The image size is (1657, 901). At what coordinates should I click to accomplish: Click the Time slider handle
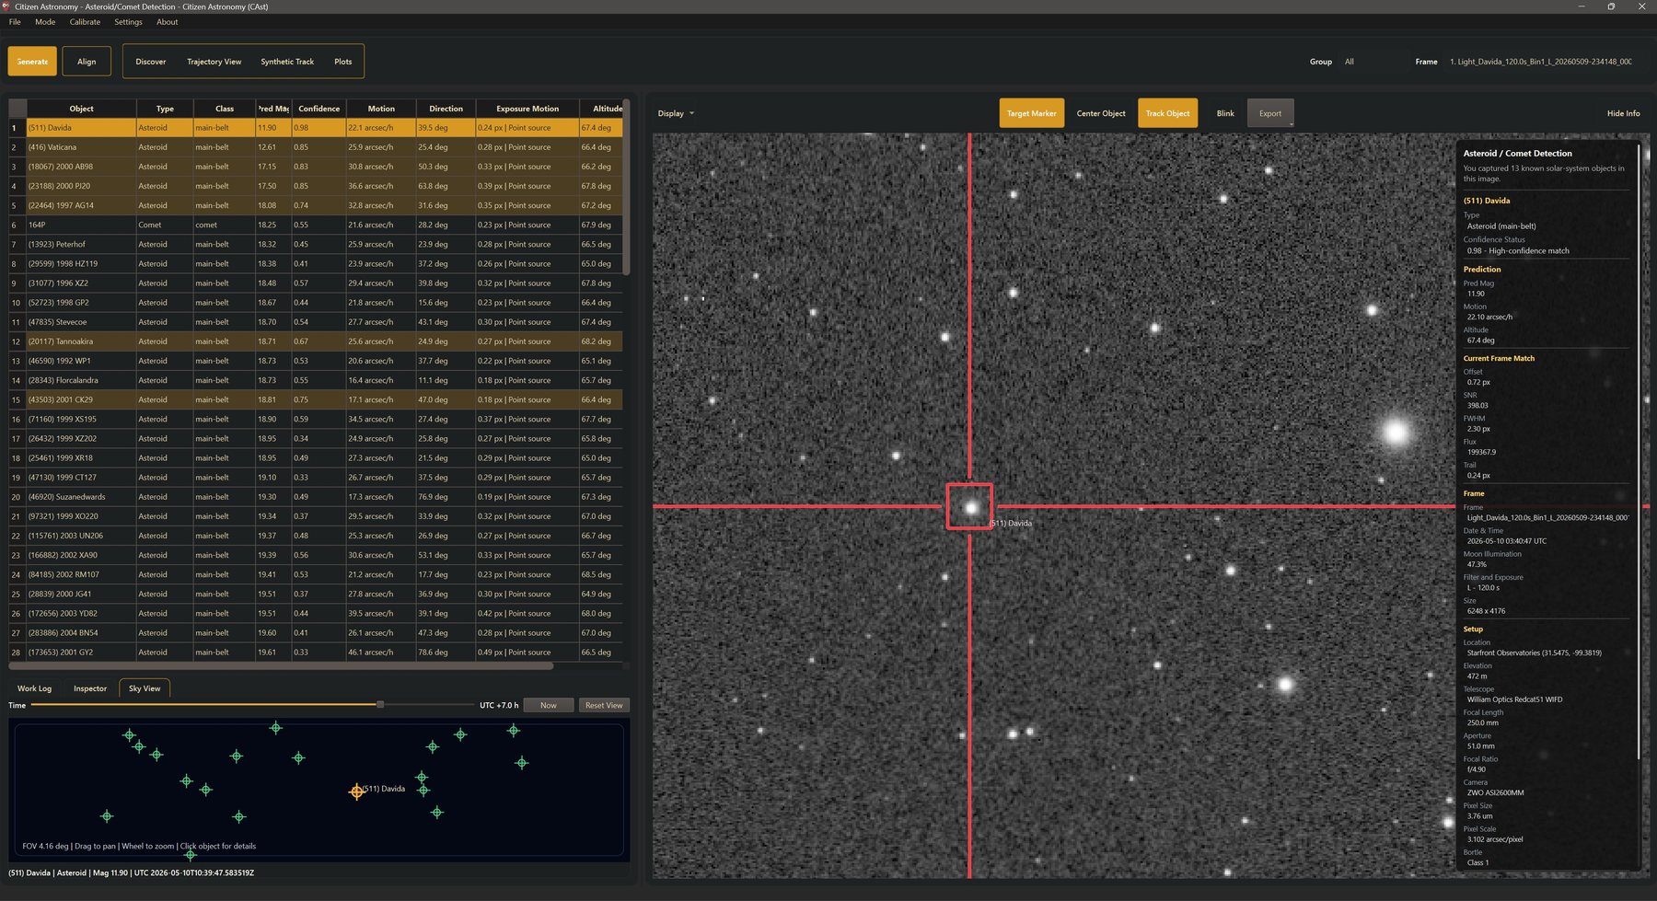(x=380, y=705)
